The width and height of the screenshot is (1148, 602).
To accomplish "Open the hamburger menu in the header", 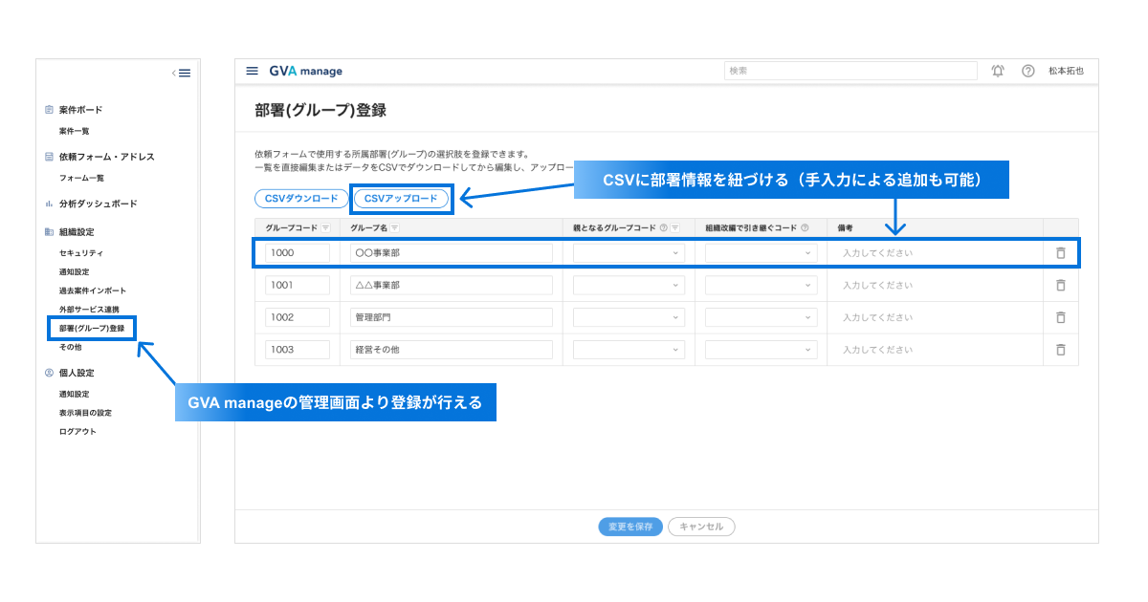I will [x=252, y=70].
